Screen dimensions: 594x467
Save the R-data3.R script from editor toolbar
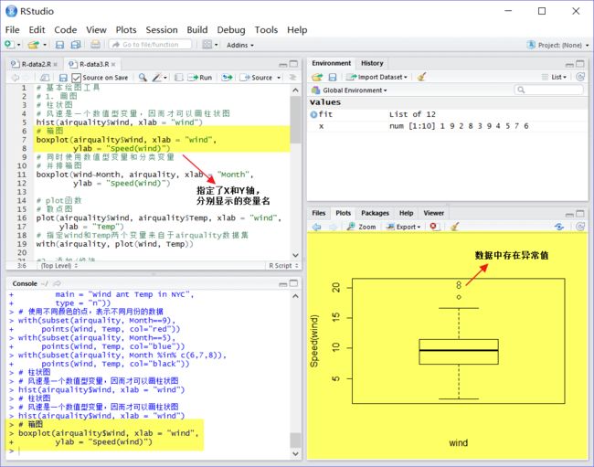pyautogui.click(x=63, y=78)
